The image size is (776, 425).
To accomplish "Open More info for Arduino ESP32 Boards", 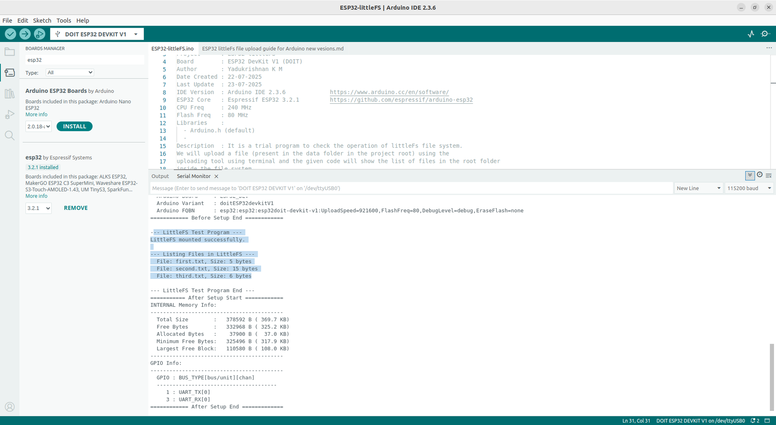I will click(x=36, y=115).
